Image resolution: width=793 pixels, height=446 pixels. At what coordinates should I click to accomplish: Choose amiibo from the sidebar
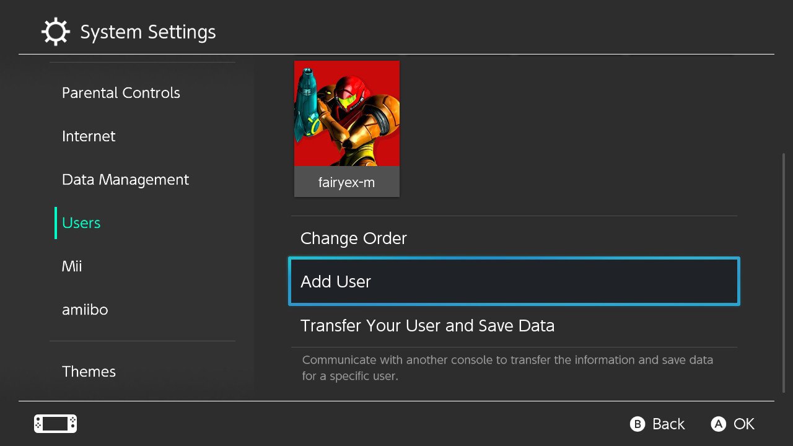[x=85, y=310]
